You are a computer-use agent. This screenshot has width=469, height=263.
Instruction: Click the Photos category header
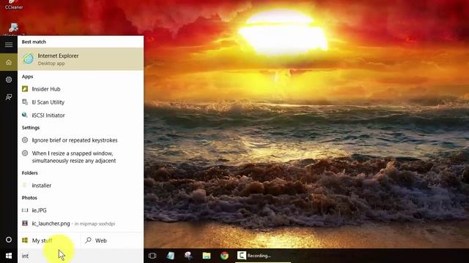point(29,198)
